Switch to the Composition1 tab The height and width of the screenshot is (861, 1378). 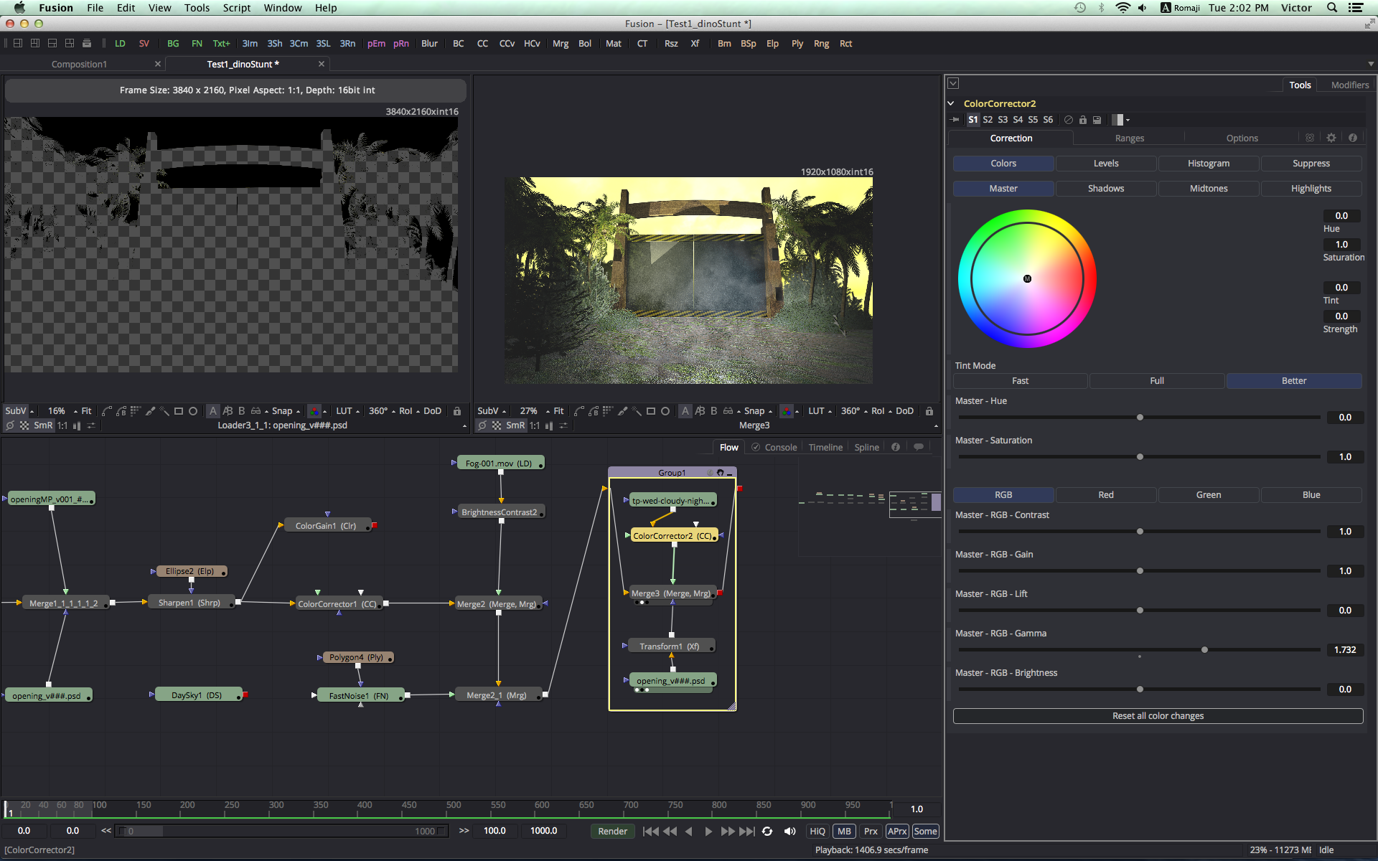[x=79, y=64]
